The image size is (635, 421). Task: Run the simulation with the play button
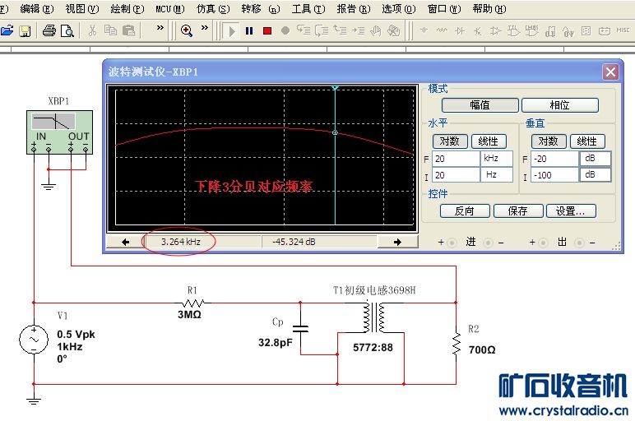231,30
